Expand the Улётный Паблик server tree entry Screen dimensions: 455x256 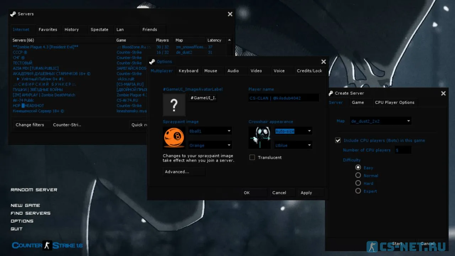[x=18, y=79]
